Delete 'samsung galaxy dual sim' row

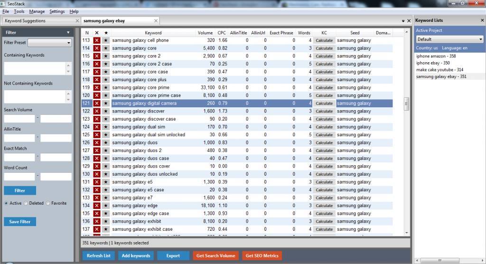(x=97, y=127)
